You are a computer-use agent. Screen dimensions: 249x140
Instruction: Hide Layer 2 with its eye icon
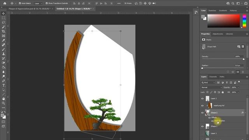[x=202, y=98]
